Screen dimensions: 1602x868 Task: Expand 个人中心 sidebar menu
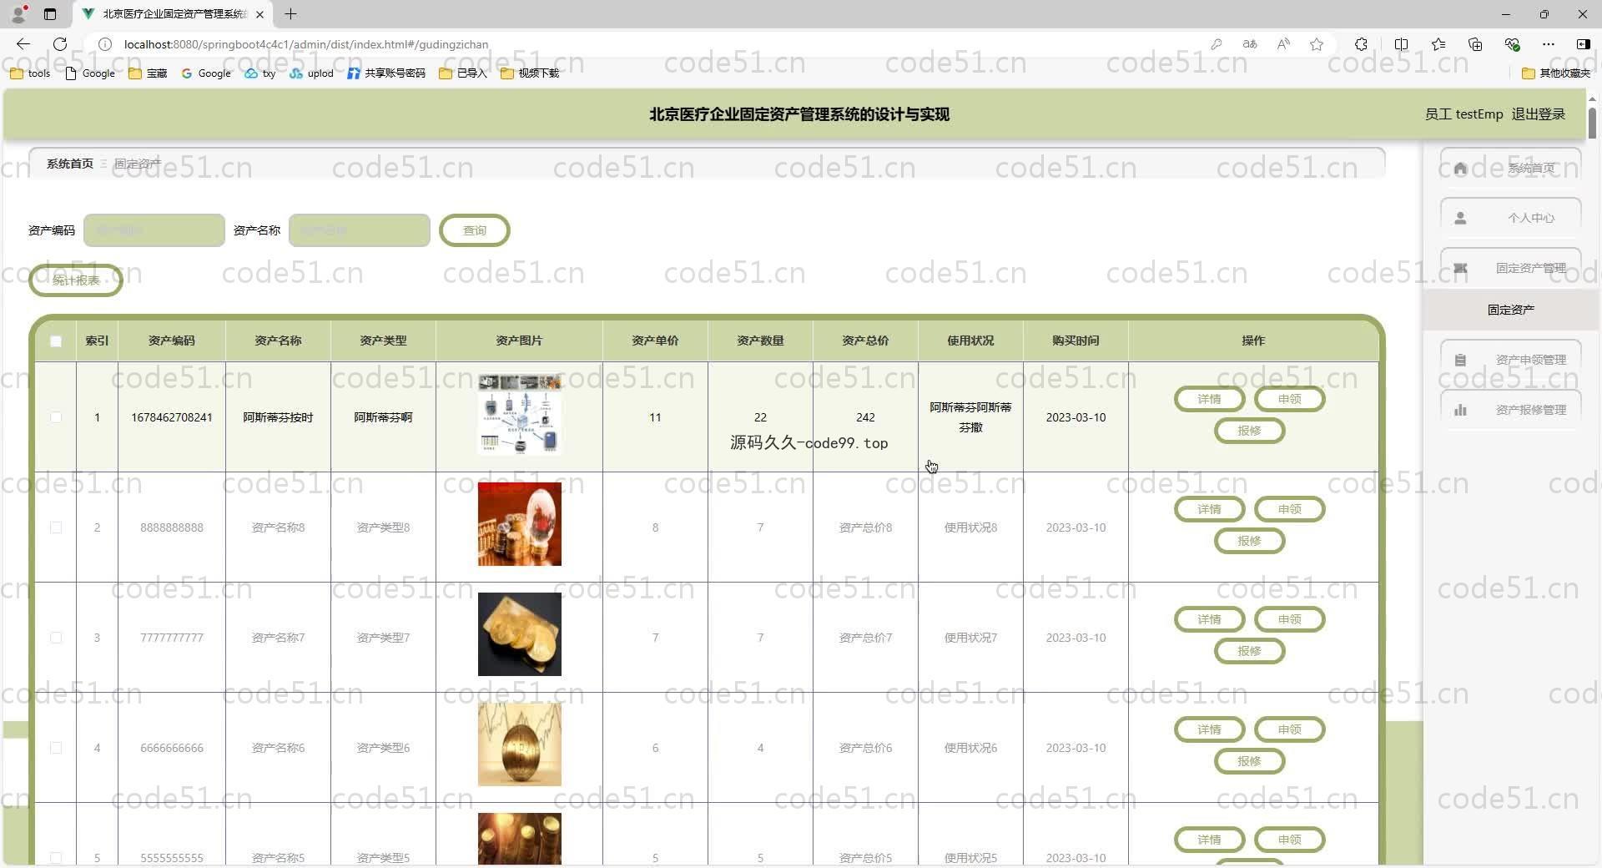point(1510,218)
